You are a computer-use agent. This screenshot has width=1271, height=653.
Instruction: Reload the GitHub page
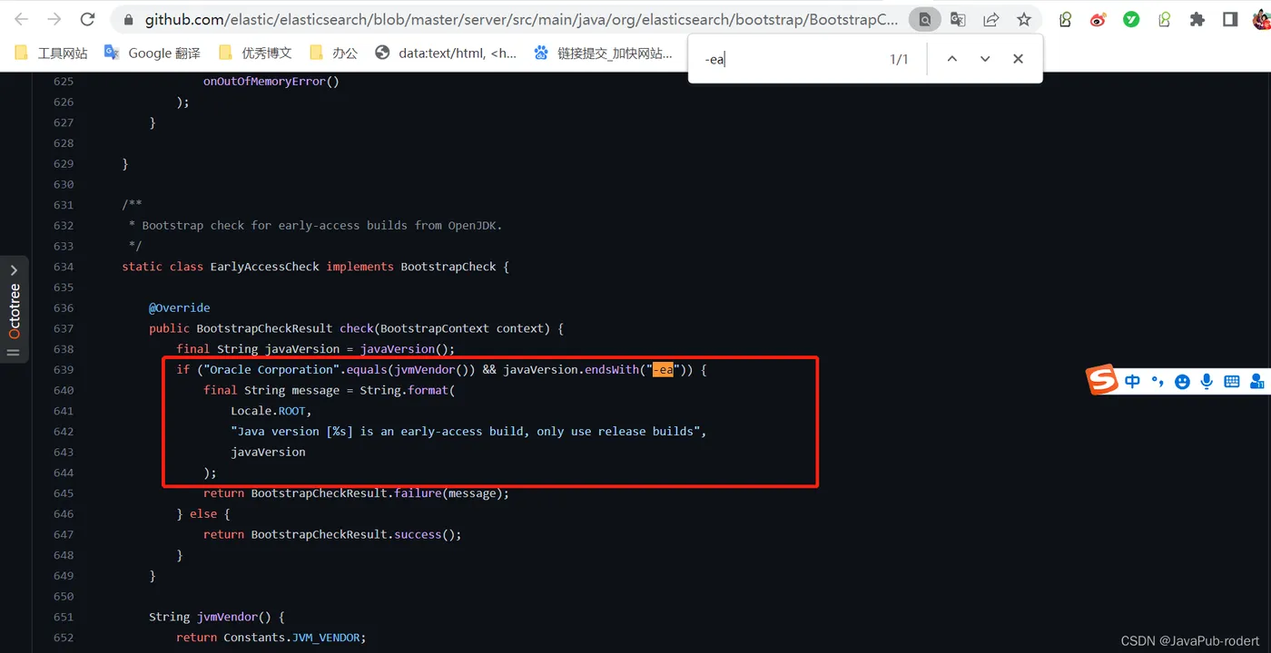click(x=87, y=19)
